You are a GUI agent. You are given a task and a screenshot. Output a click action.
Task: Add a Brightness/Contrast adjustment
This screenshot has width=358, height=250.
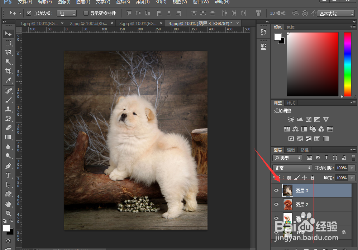pos(291,119)
